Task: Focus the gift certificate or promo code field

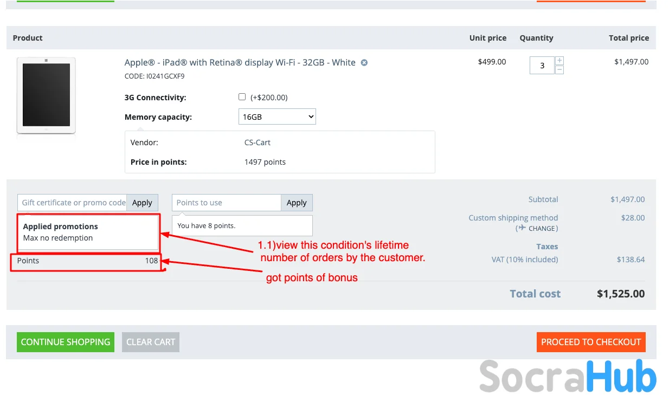Action: 72,203
